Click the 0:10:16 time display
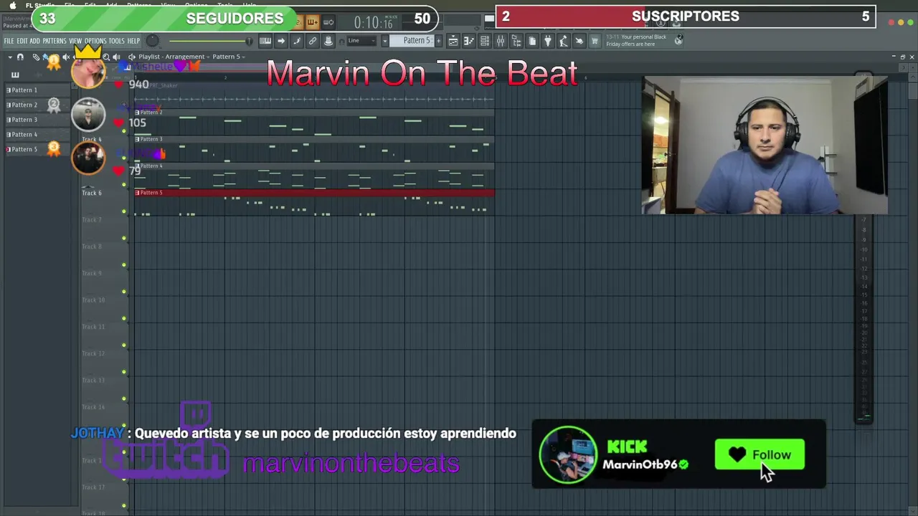Image resolution: width=918 pixels, height=516 pixels. click(373, 22)
